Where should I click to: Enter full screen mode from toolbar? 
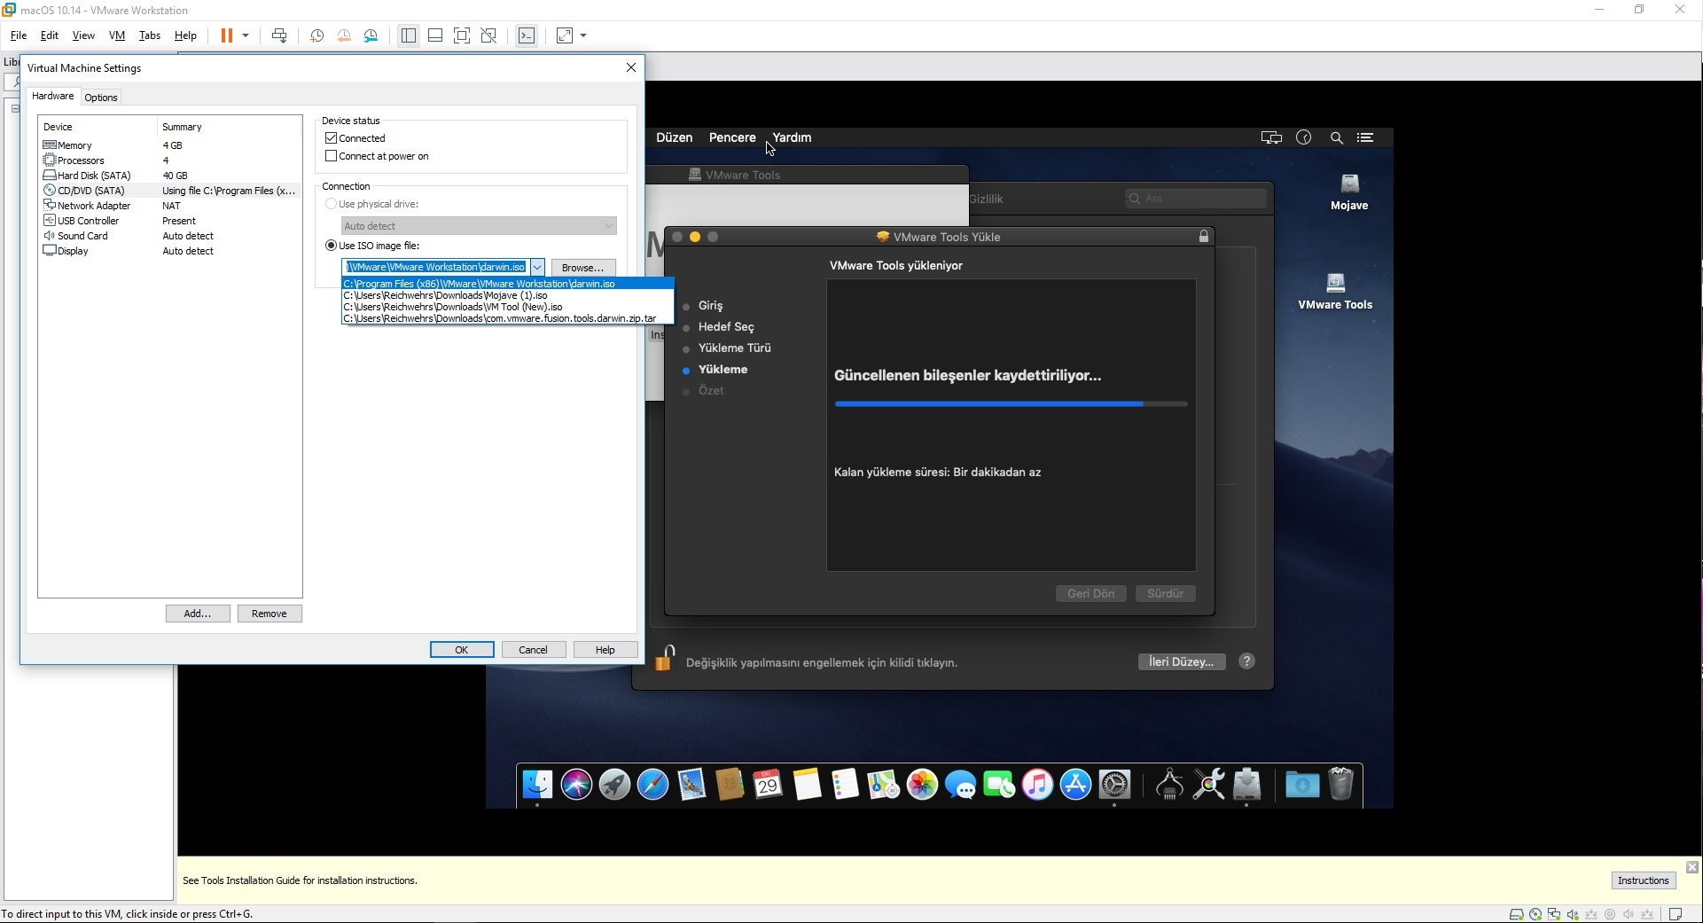[x=462, y=35]
